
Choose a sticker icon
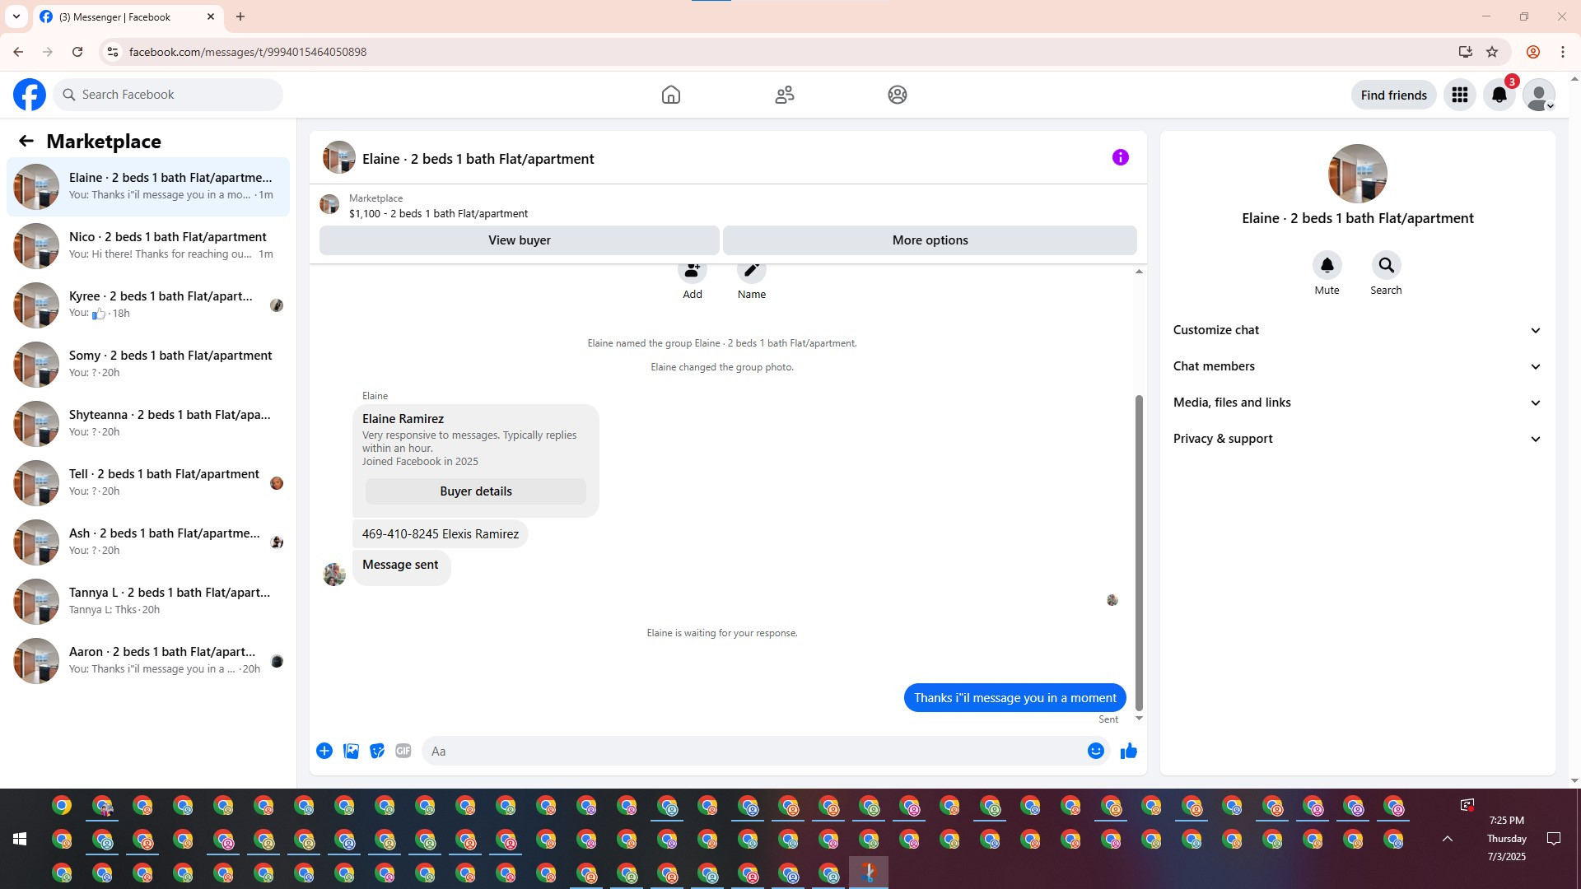click(377, 751)
